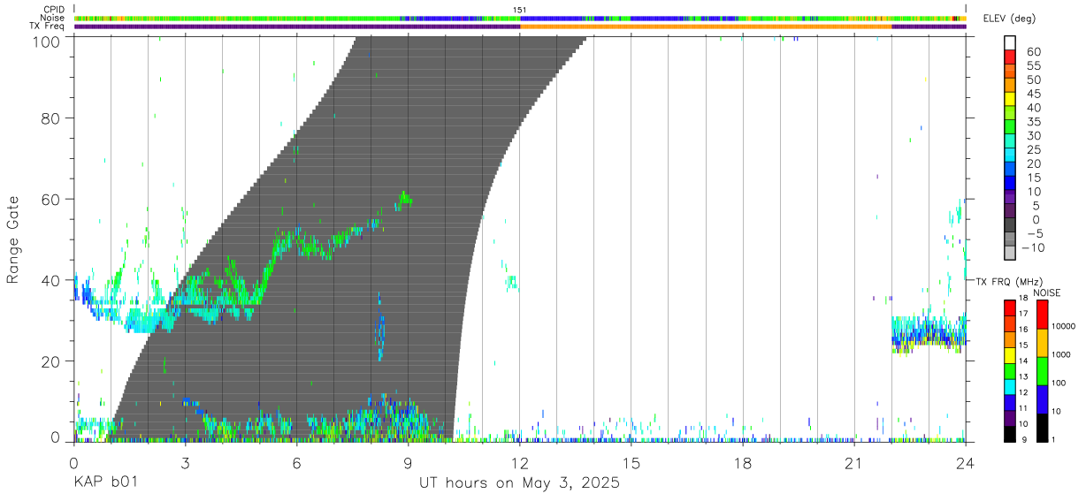
Task: Click the UT axis 15 hour tick label
Action: point(631,464)
